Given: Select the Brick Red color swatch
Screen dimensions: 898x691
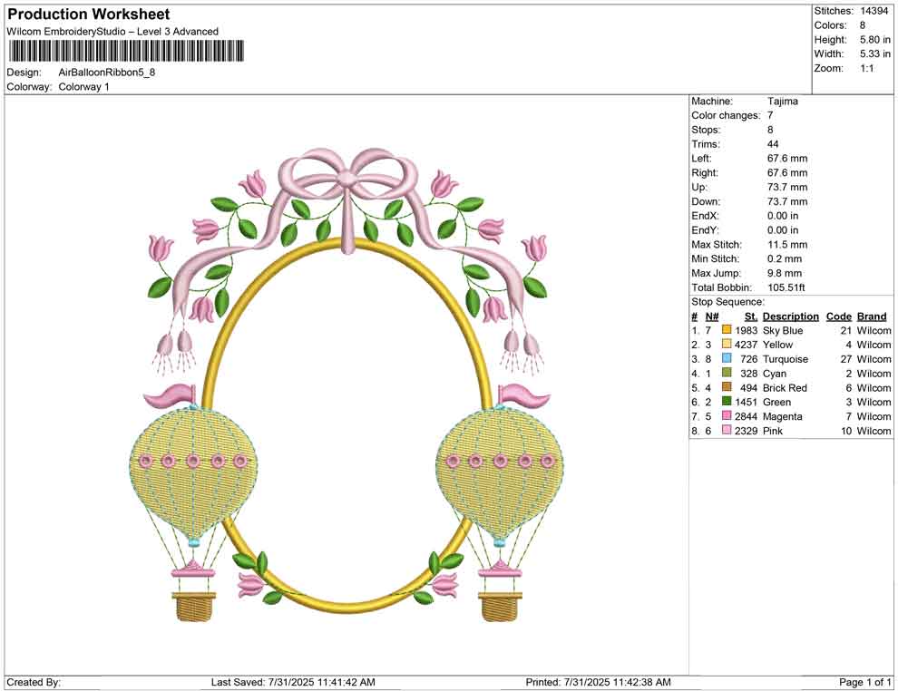Looking at the screenshot, I should click(727, 388).
